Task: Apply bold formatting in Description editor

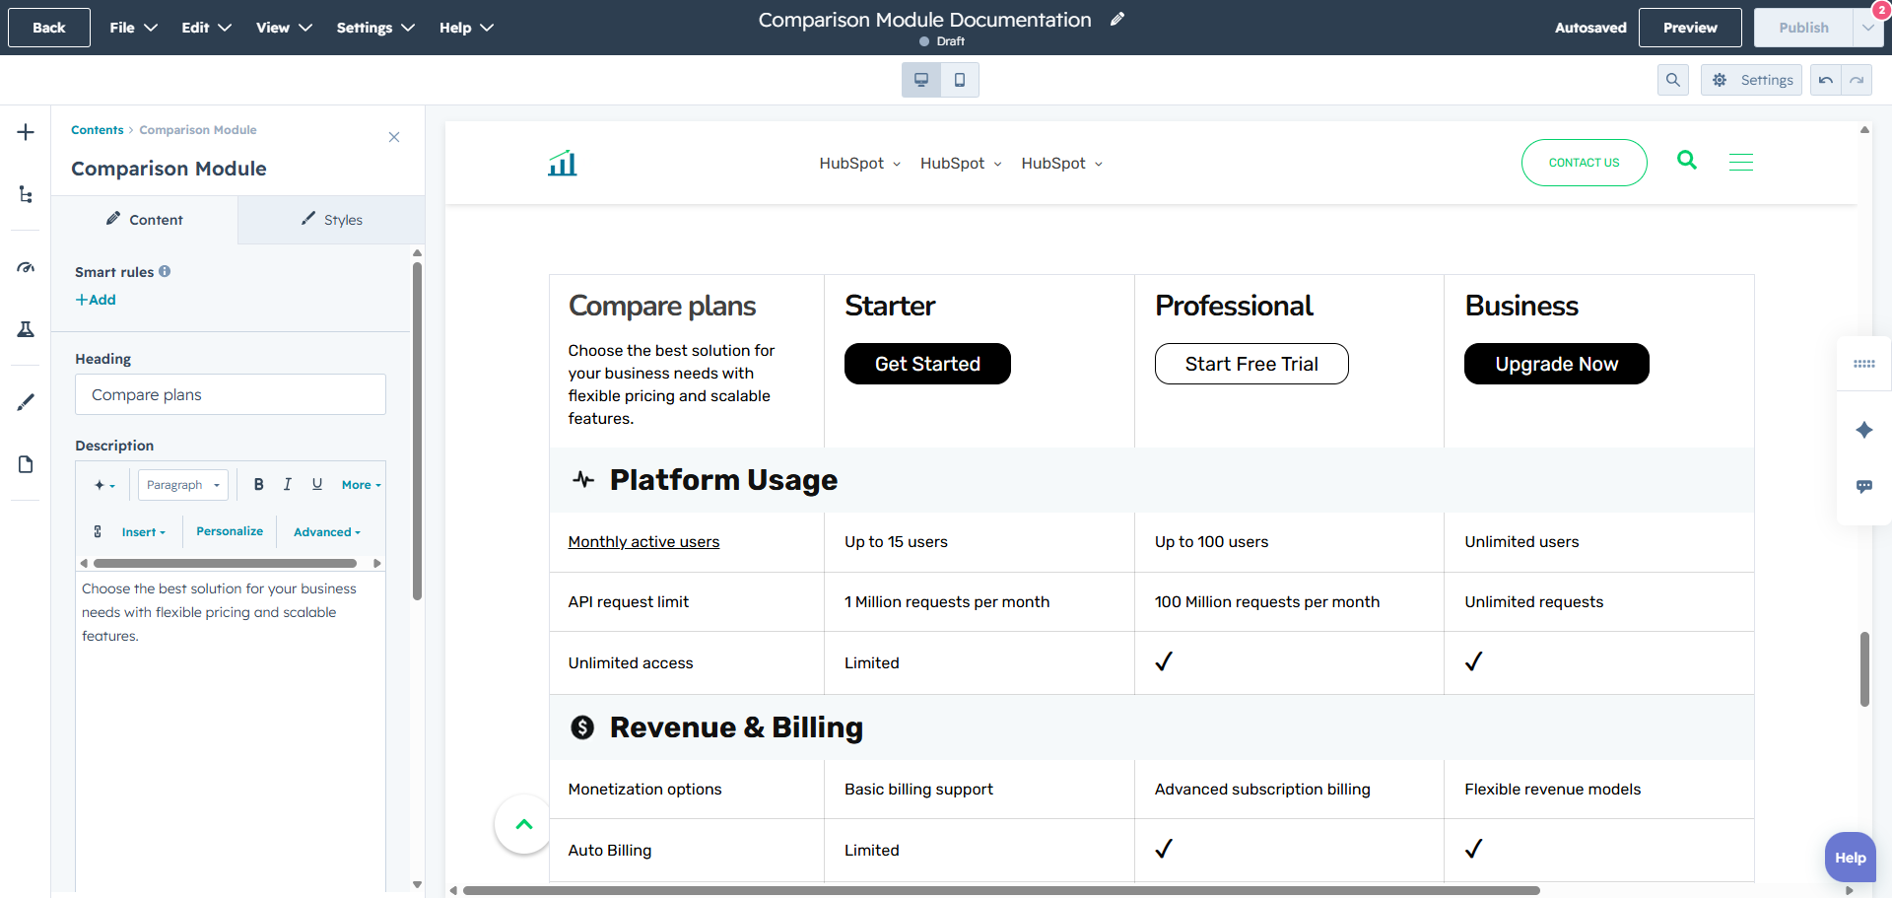Action: pos(258,484)
